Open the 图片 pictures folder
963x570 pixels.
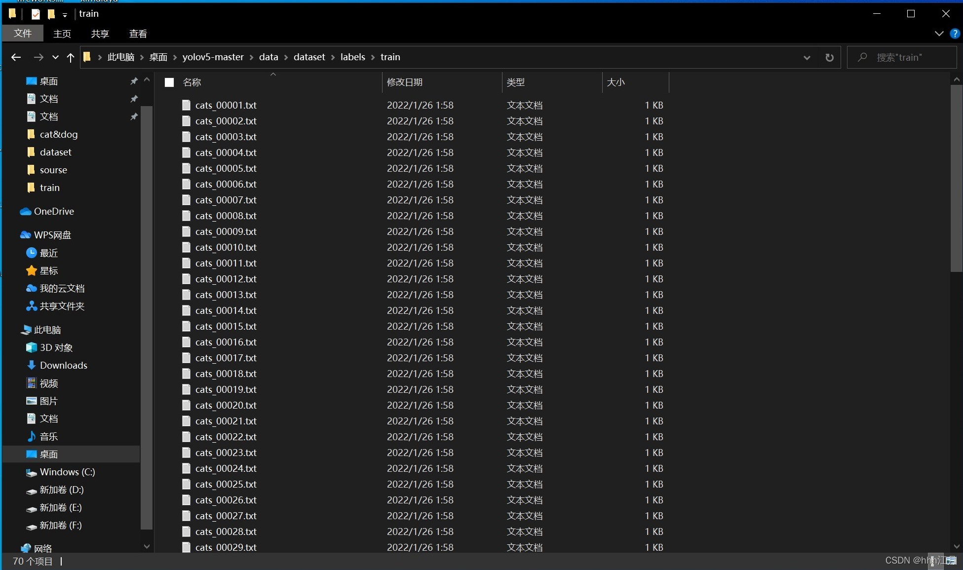[42, 401]
